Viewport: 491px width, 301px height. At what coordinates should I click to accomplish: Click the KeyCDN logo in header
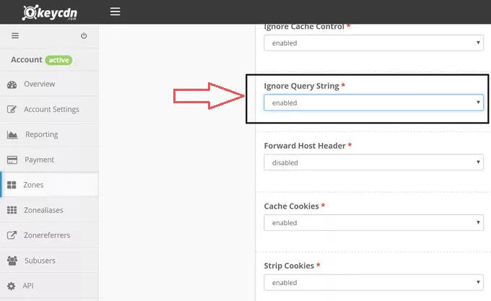(x=48, y=12)
